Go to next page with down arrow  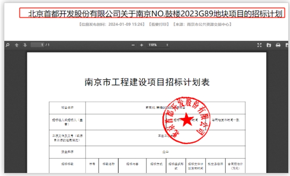[25, 45]
